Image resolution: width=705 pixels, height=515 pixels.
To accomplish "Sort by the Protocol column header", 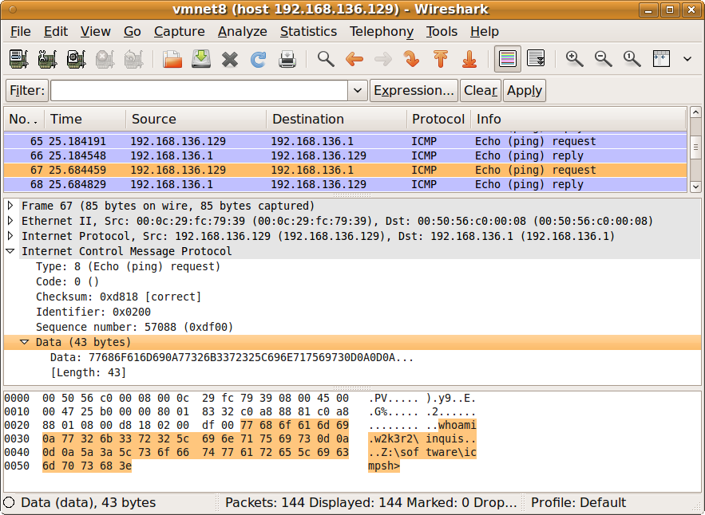I will pos(439,119).
